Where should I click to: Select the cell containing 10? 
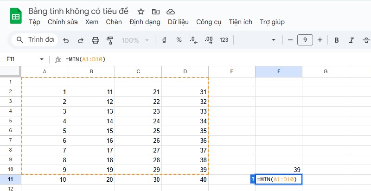(45, 179)
